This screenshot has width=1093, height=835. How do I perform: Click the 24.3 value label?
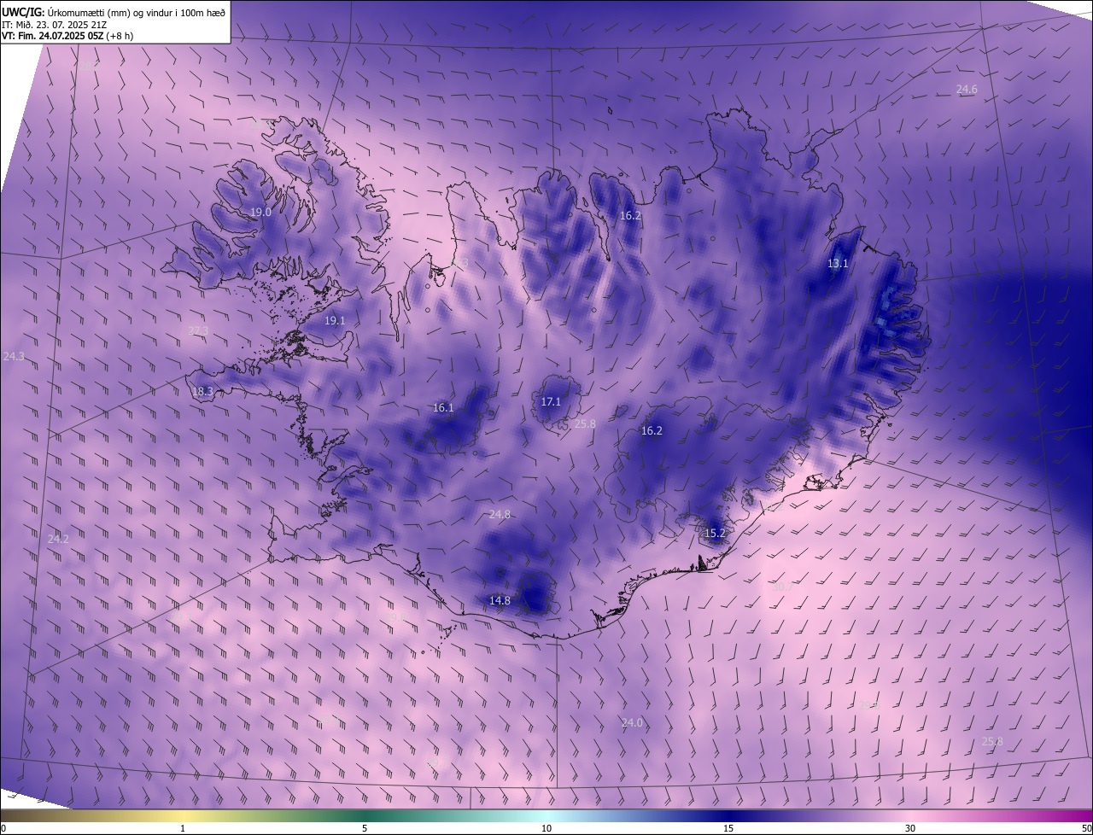pyautogui.click(x=14, y=356)
